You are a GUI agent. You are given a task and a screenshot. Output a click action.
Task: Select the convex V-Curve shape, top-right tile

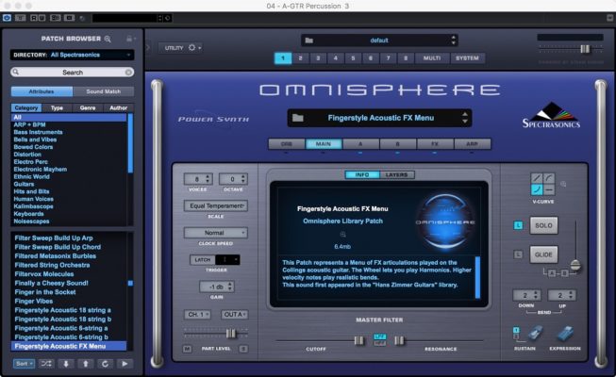point(549,178)
